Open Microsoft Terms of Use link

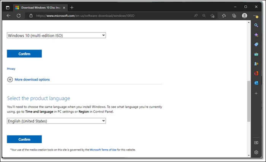click(x=103, y=150)
